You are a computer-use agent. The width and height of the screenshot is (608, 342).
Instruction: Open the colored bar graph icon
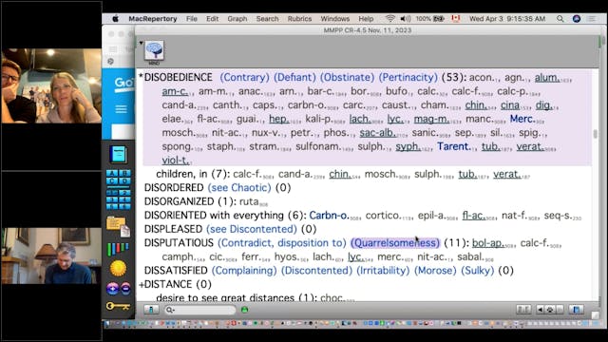click(118, 249)
